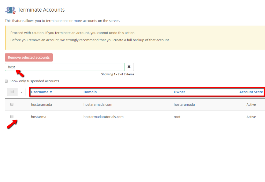265x182 pixels.
Task: Click the sort arrow next to Username
Action: tap(51, 92)
